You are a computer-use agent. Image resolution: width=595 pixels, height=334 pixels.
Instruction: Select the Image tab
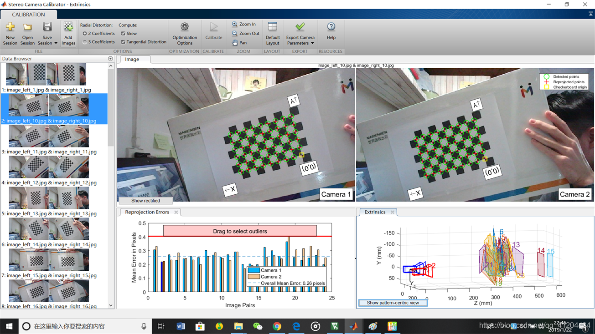132,59
